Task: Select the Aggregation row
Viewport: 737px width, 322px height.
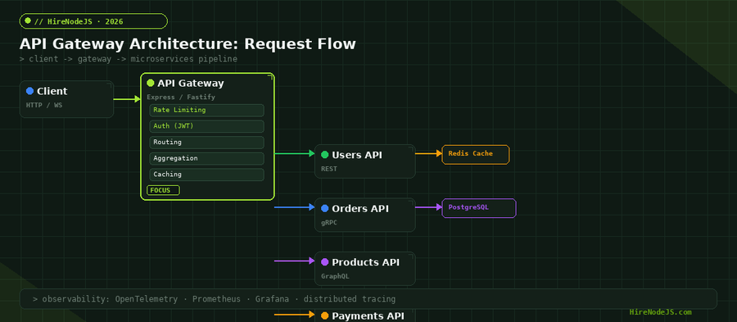Action: tap(207, 158)
